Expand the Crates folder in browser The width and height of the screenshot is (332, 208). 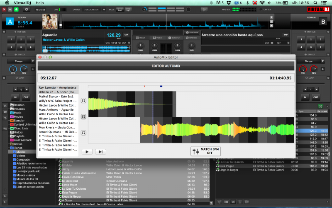[9, 144]
